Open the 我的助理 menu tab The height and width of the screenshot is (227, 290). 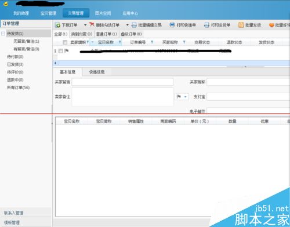point(21,13)
